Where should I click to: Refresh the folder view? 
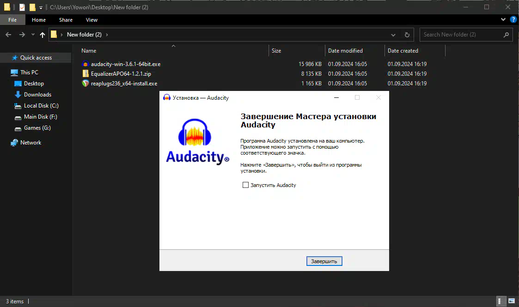point(407,35)
